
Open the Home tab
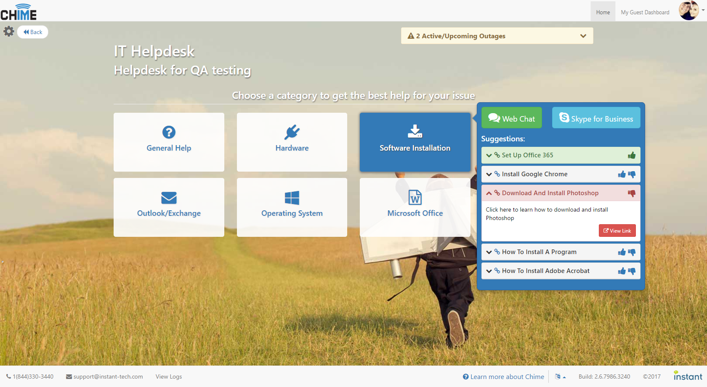603,12
